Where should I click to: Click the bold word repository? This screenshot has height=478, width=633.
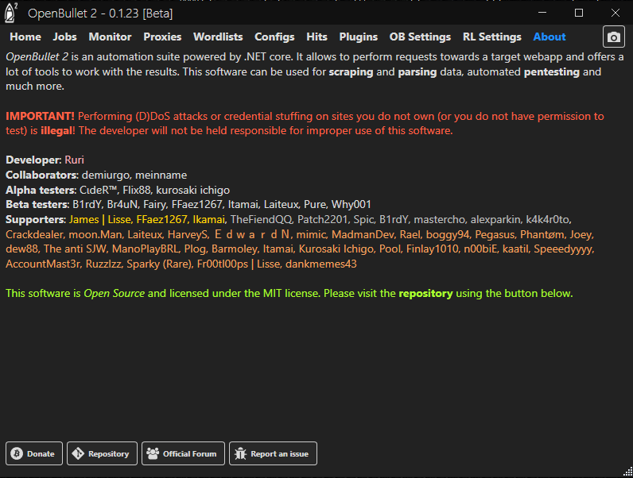[425, 294]
